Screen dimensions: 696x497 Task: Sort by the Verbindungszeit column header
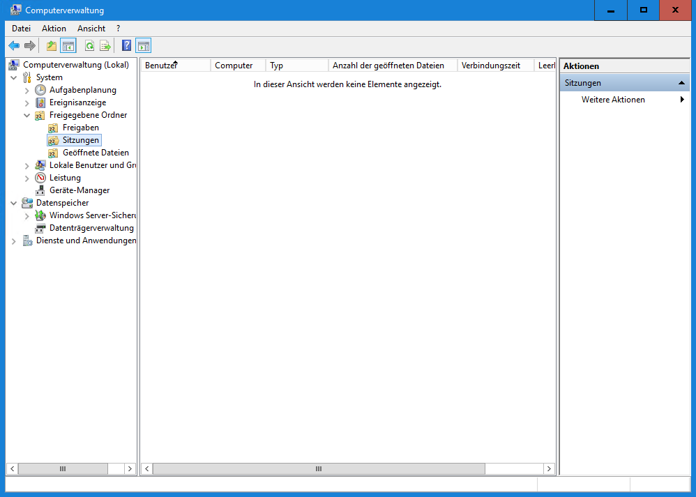pos(496,66)
